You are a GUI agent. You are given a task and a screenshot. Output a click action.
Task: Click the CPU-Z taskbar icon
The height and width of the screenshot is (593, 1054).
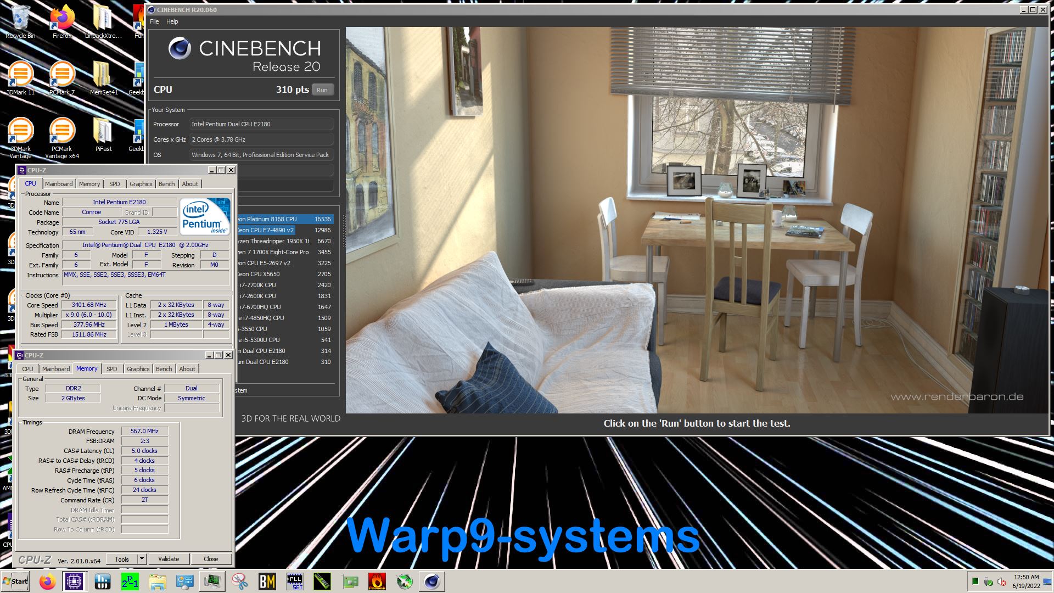tap(74, 581)
